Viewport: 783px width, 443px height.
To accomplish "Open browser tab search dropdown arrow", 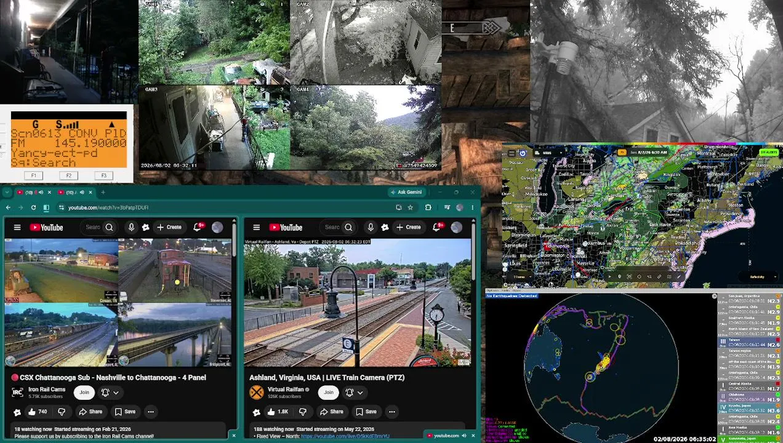I will coord(7,193).
